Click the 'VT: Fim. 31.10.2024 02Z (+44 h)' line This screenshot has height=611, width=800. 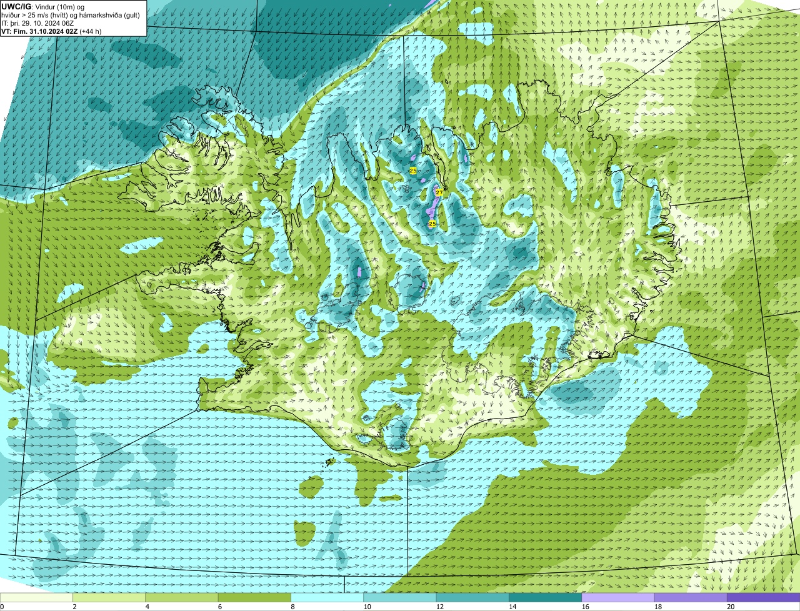pos(51,31)
